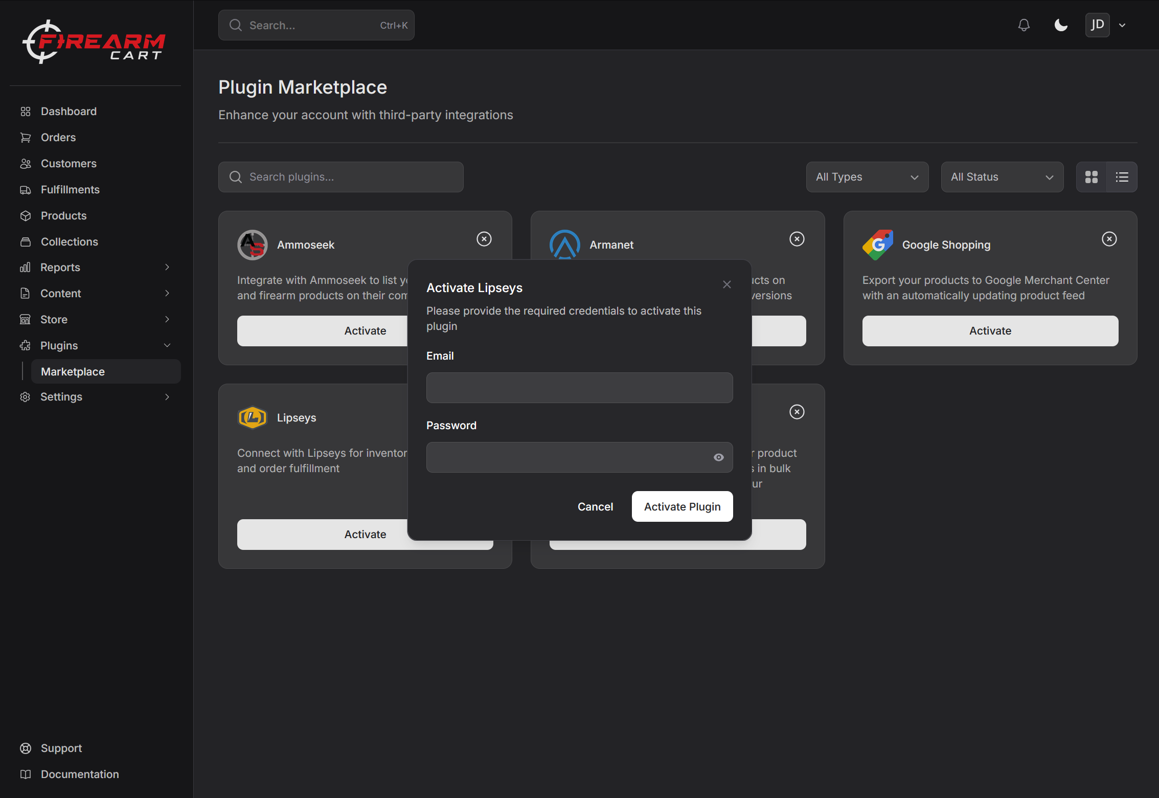This screenshot has height=798, width=1159.
Task: Click the Ammoseek logo
Action: pyautogui.click(x=253, y=245)
